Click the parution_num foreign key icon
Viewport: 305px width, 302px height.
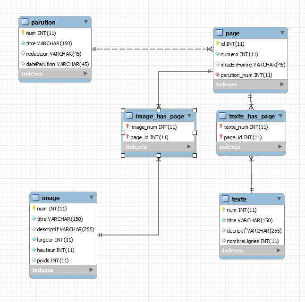coord(218,75)
